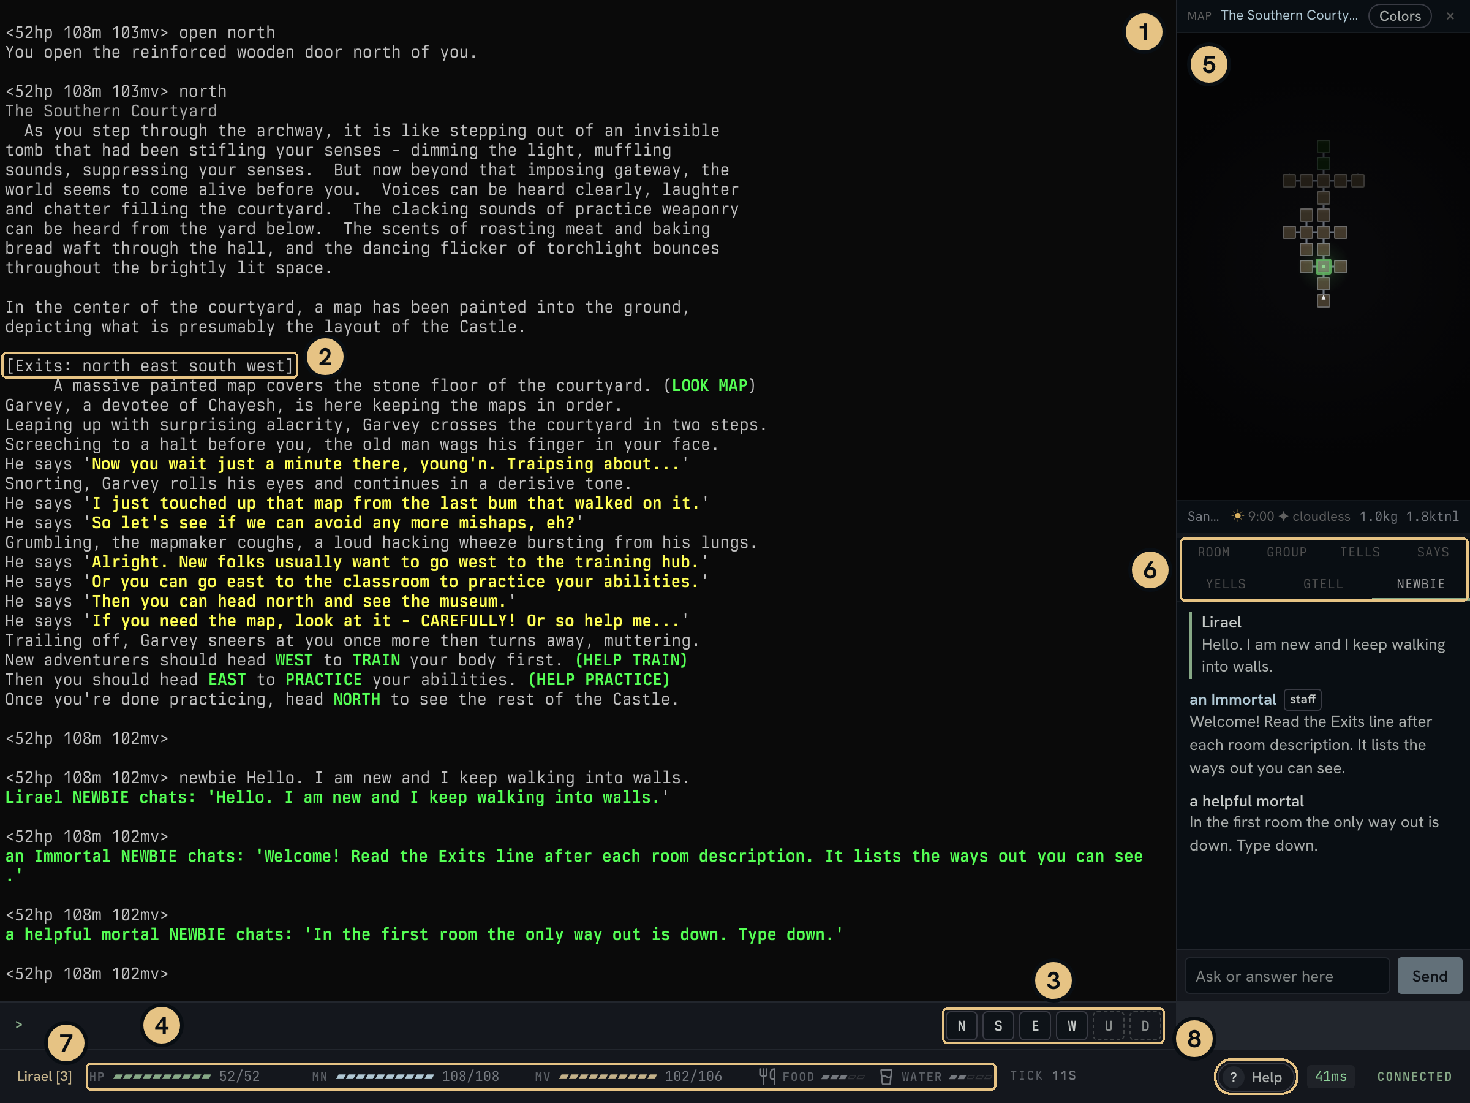Move east with the E button

click(x=1035, y=1026)
